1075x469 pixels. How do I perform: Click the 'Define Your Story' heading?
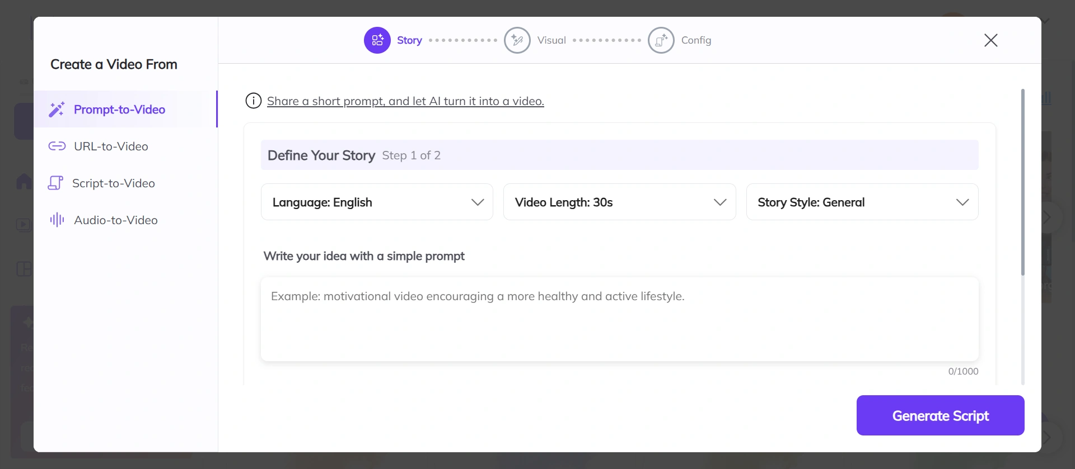coord(321,155)
